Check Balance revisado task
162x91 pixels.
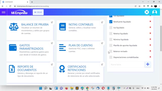[x=111, y=51]
